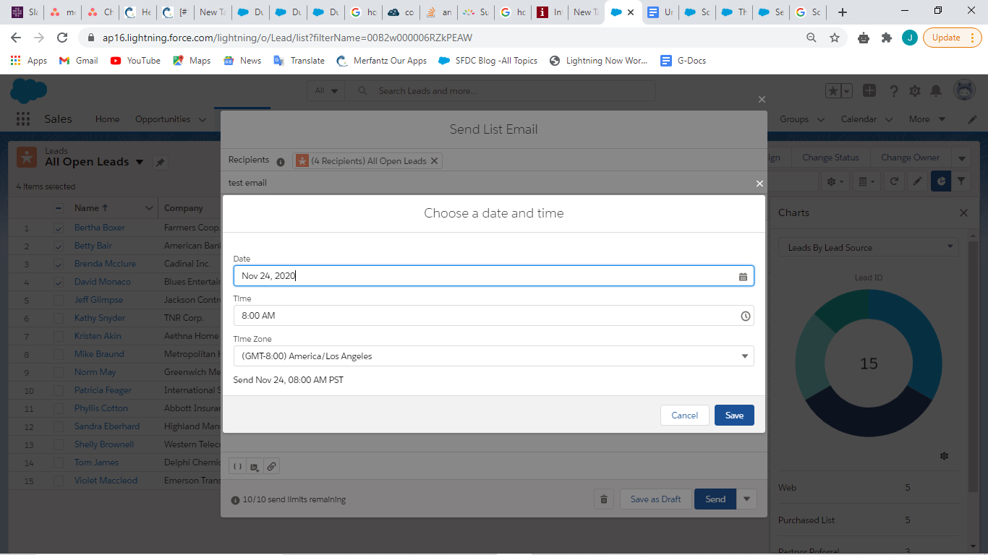Click Save as Draft button

(x=655, y=499)
